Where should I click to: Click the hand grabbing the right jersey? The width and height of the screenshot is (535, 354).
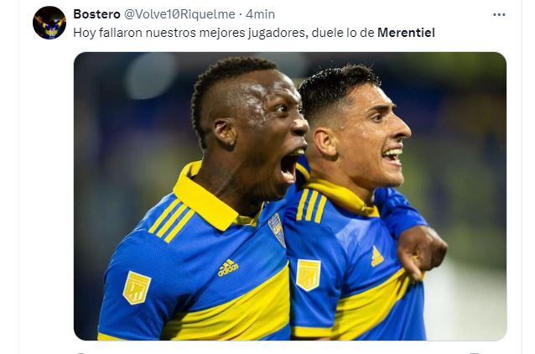click(422, 251)
